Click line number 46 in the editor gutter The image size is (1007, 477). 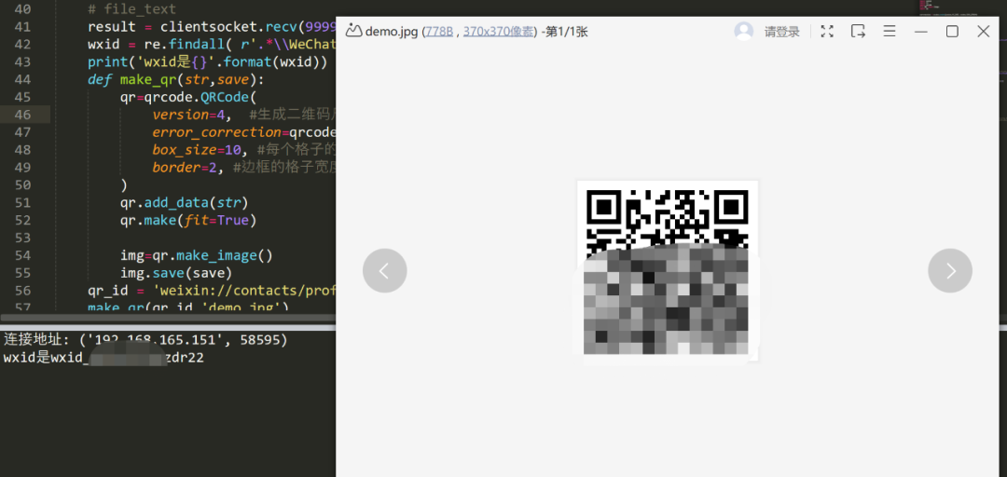click(21, 115)
